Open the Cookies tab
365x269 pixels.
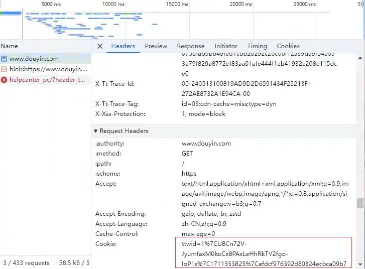(x=288, y=46)
